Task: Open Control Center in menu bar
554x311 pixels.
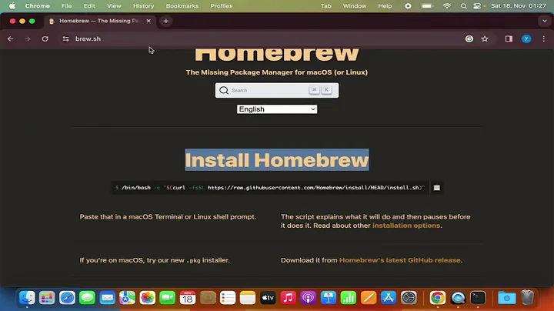Action: 477,6
